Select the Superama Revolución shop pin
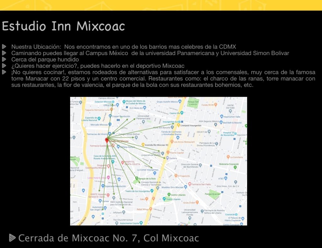The width and height of the screenshot is (322, 248). (x=103, y=186)
